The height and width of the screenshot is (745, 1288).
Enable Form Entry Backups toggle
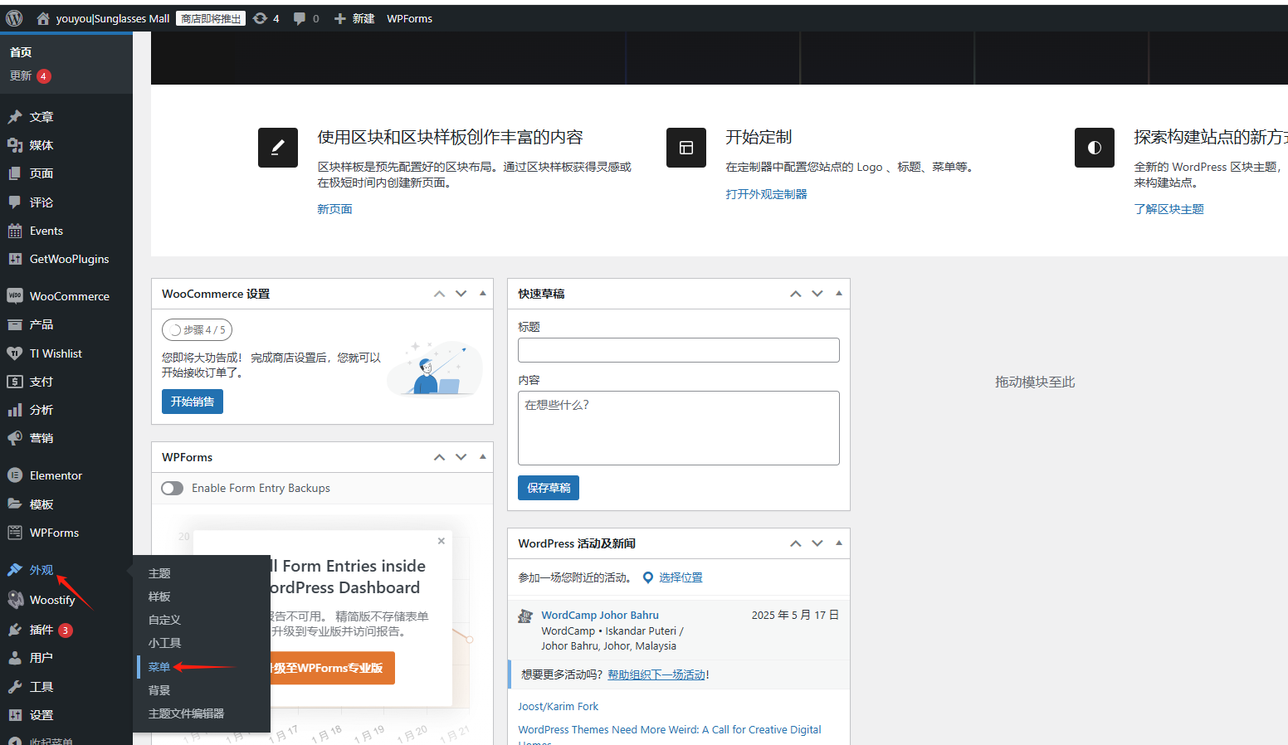click(172, 488)
